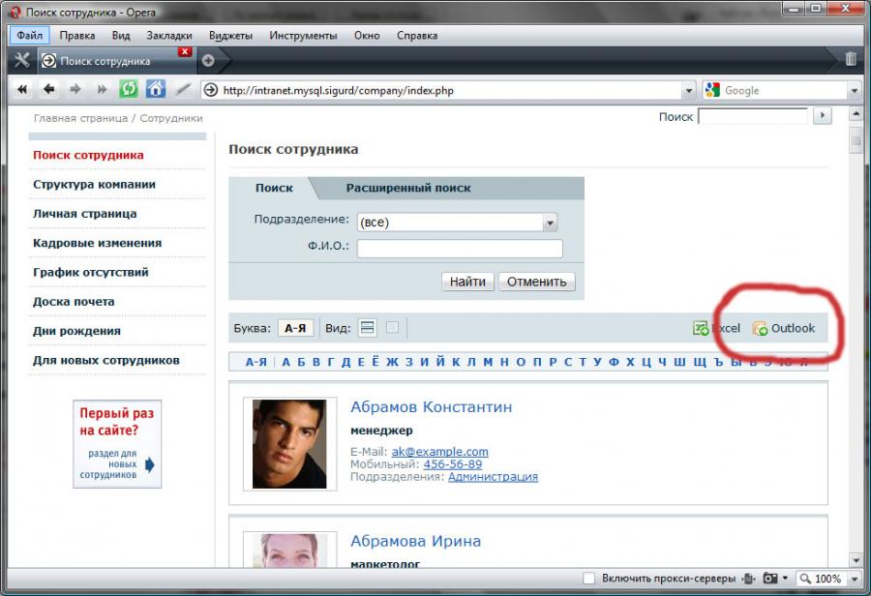Go to Главная страница breadcrumb
871x596 pixels.
[80, 118]
